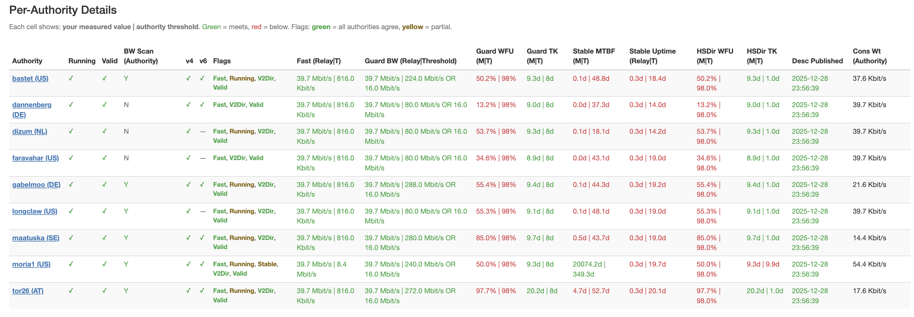Click the v6 checkmark in dannenberg row
This screenshot has height=317, width=914.
click(202, 105)
